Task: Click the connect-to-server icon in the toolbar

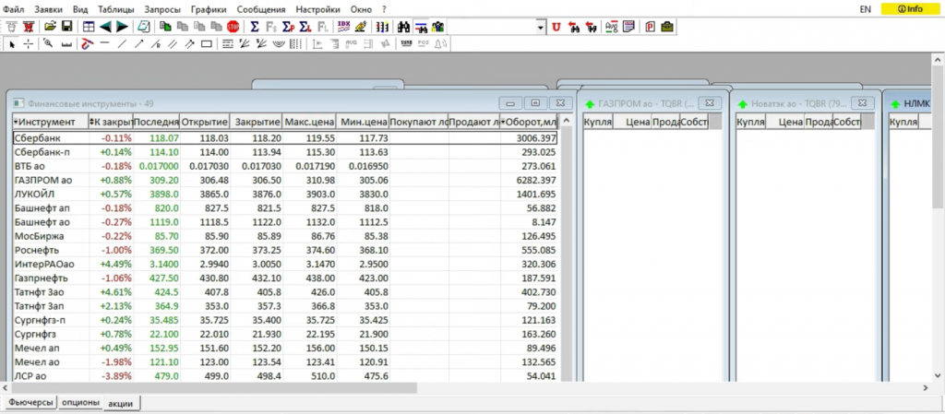Action: 11,27
